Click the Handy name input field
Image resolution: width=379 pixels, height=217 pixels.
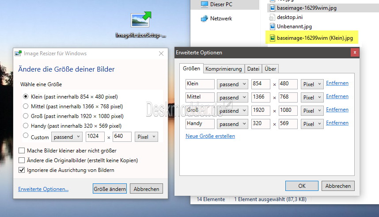point(200,124)
